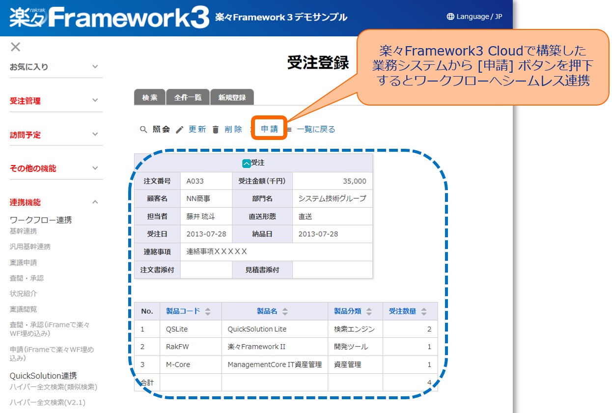Click the その他の機能 menu label
Image resolution: width=612 pixels, height=413 pixels.
click(x=33, y=168)
